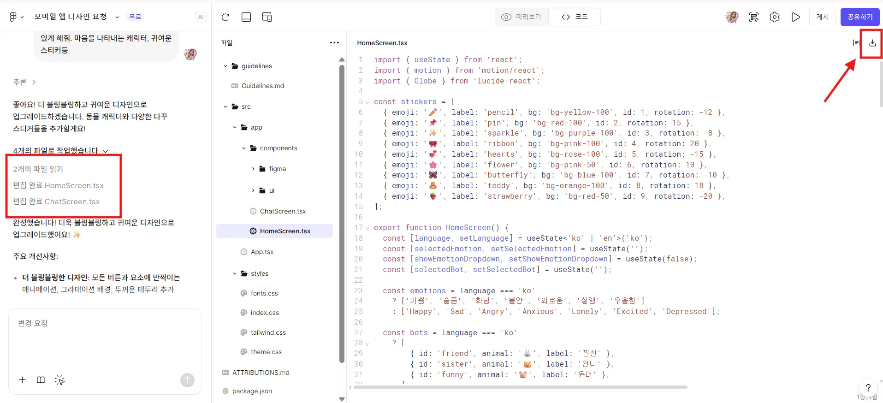
Task: Open ChatScreen.tsx in the file tree
Action: click(x=283, y=211)
